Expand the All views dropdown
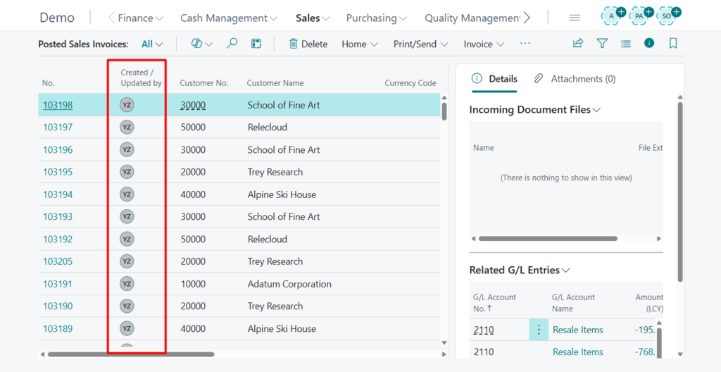The height and width of the screenshot is (372, 721). coord(152,44)
